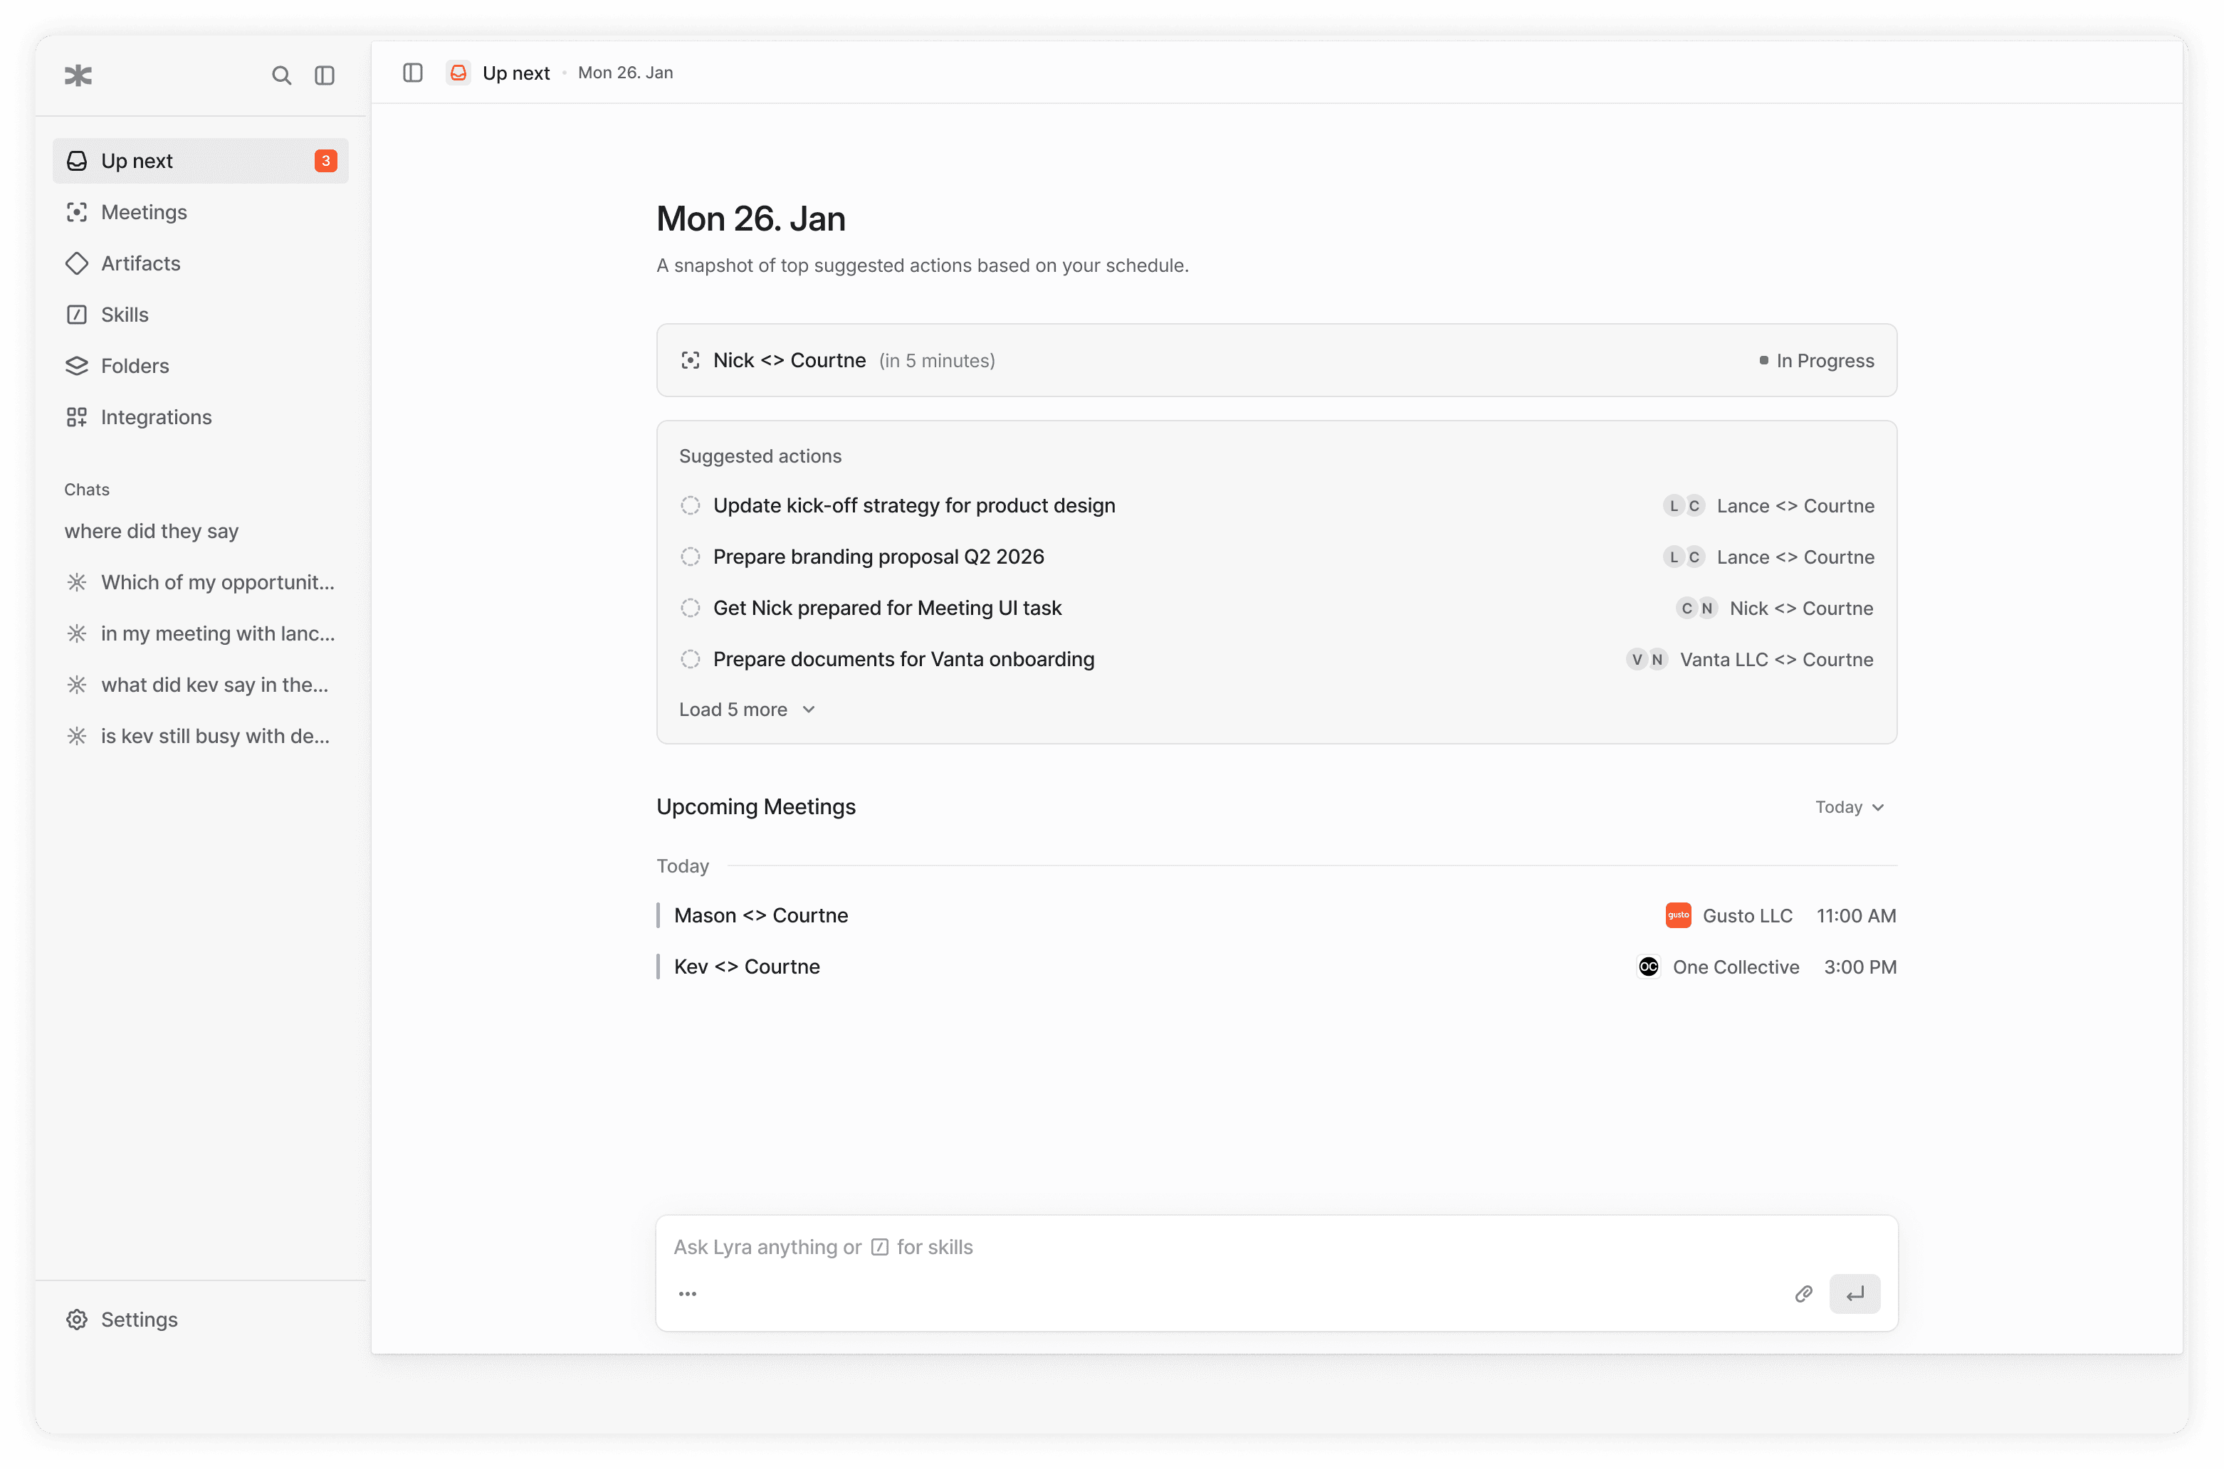Open search from the sidebar magnifier icon
The width and height of the screenshot is (2224, 1469).
point(281,75)
